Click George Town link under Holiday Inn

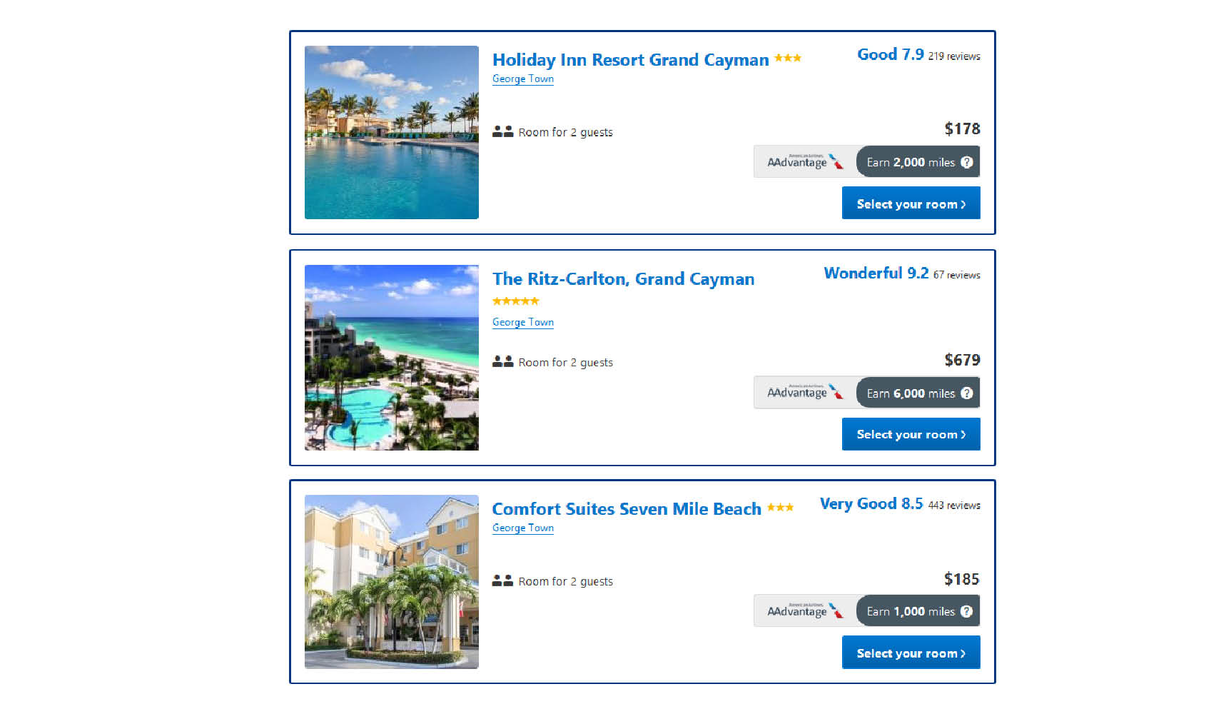coord(523,79)
